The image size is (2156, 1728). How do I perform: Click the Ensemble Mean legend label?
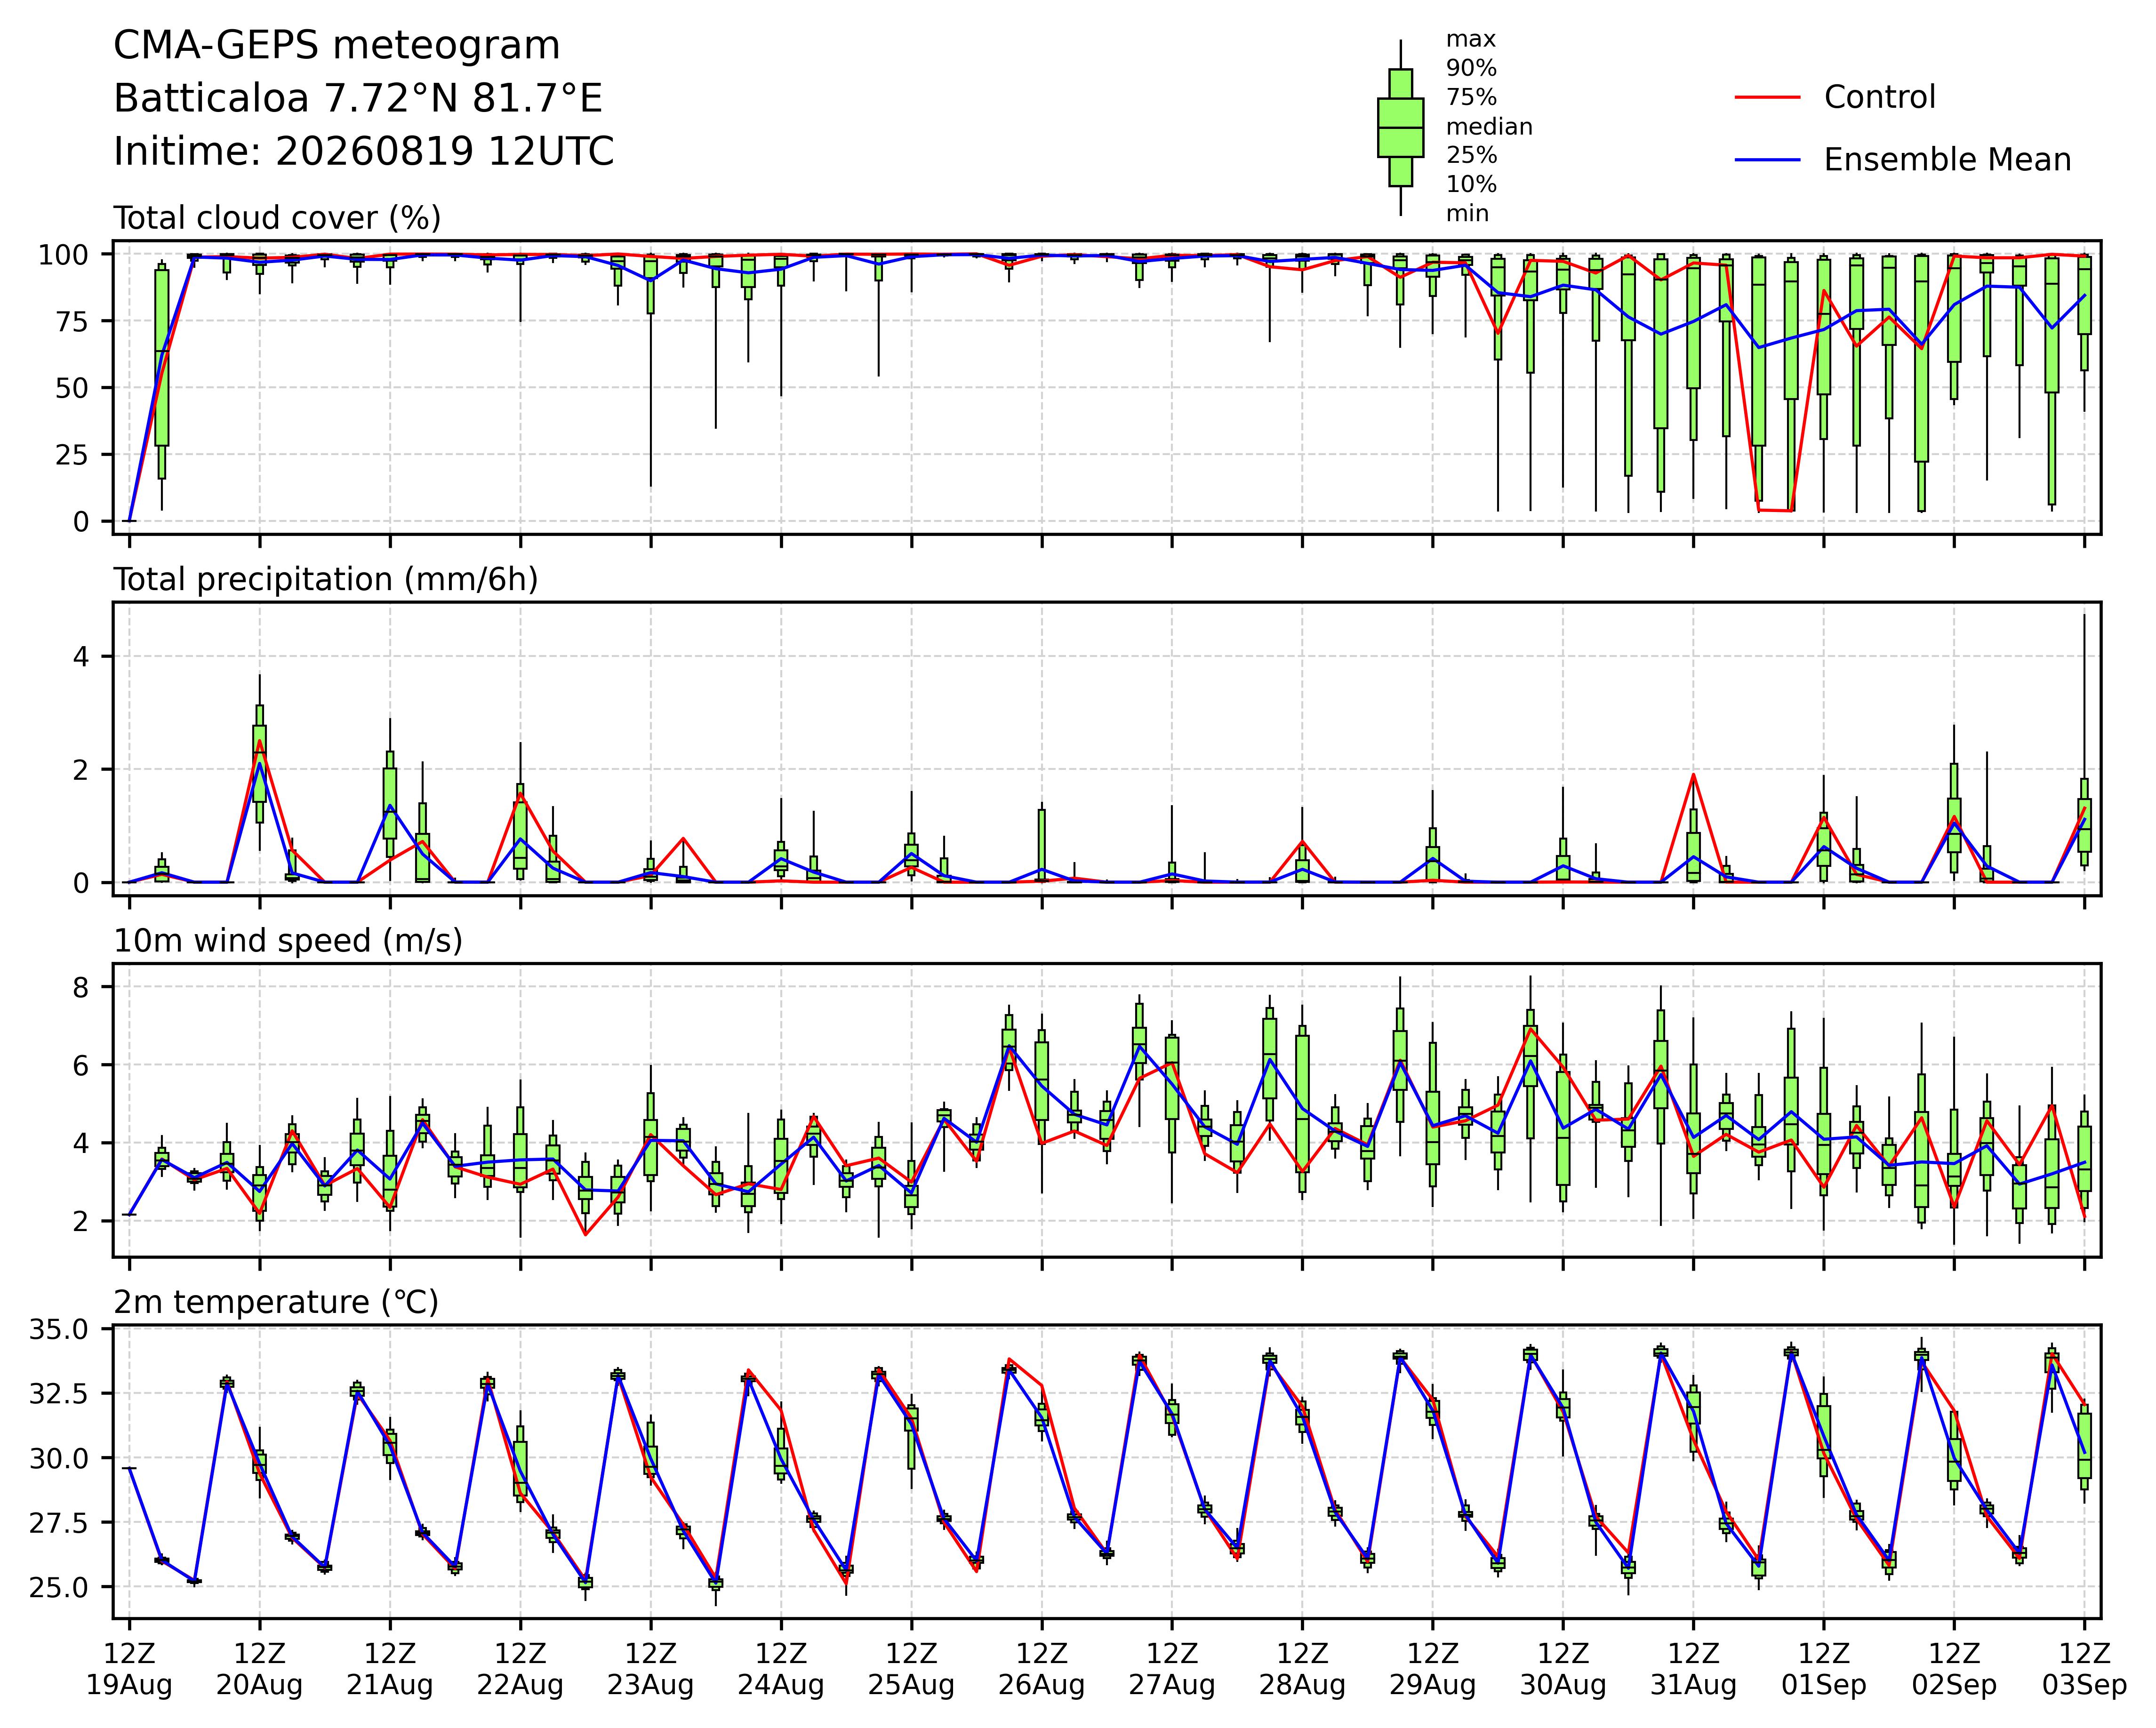(1947, 160)
